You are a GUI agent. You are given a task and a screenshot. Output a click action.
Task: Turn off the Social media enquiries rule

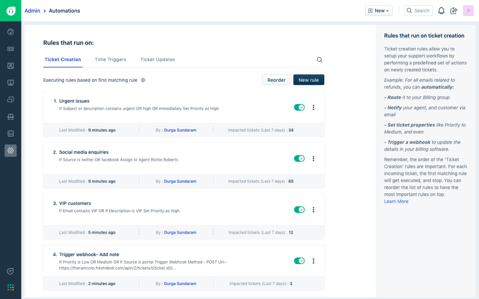pyautogui.click(x=299, y=158)
